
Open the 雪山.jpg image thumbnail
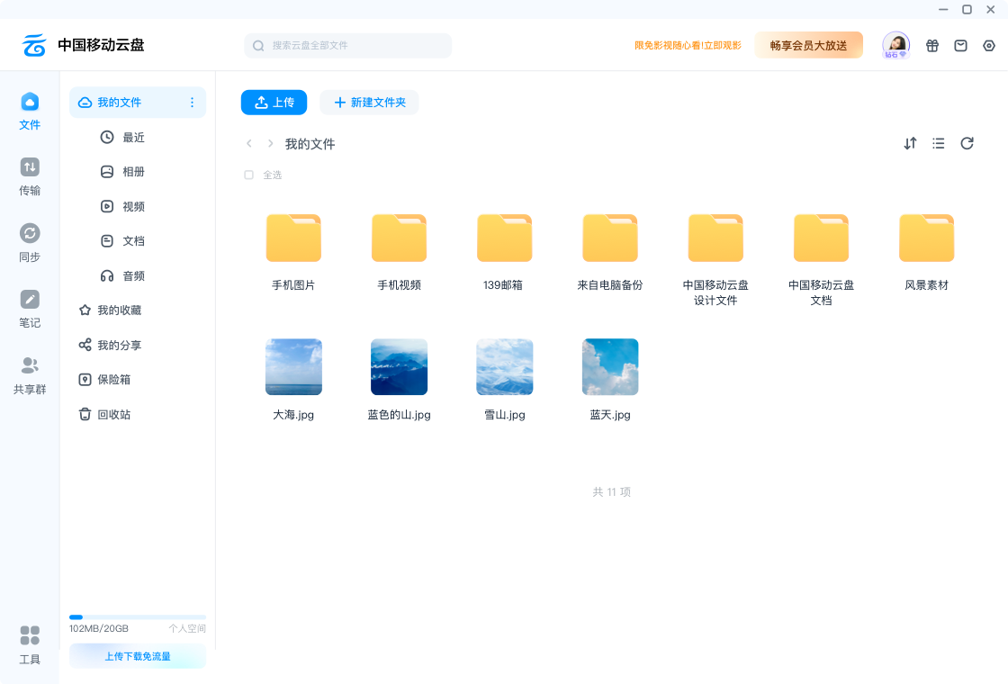coord(505,367)
